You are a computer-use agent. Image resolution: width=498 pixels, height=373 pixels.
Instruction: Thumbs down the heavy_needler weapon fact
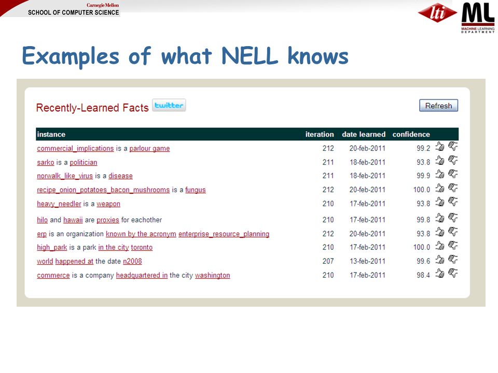pyautogui.click(x=453, y=202)
